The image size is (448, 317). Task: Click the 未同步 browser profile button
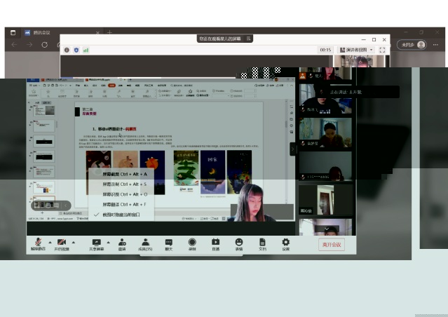(412, 44)
